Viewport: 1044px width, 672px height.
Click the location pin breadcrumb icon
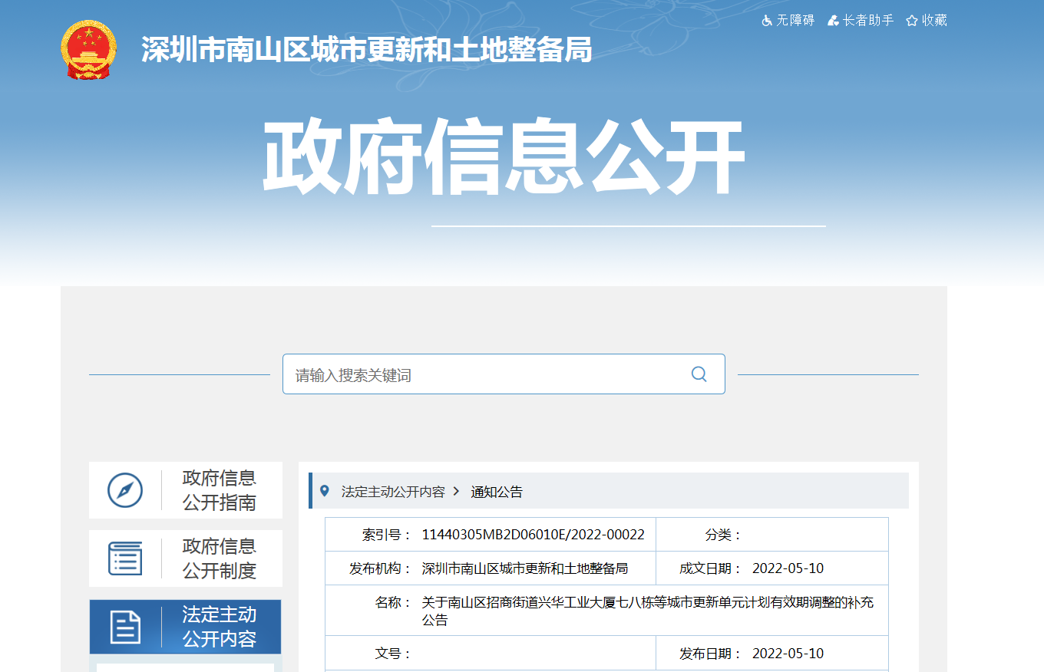[325, 491]
